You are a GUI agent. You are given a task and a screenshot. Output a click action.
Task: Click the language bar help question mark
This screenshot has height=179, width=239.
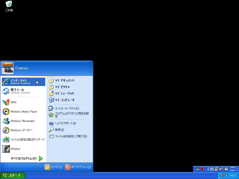pos(226,169)
